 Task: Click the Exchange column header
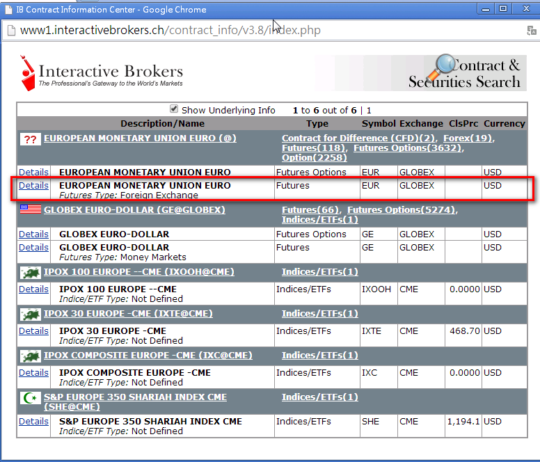pyautogui.click(x=422, y=124)
